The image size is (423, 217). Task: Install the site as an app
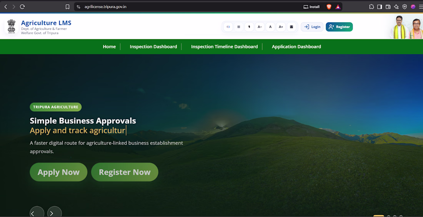point(311,7)
